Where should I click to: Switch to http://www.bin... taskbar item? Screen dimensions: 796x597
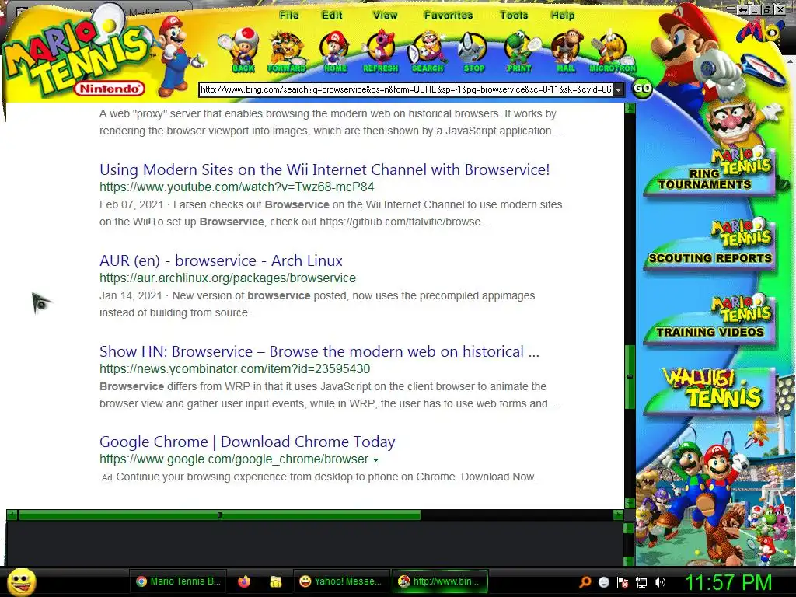[x=439, y=581]
